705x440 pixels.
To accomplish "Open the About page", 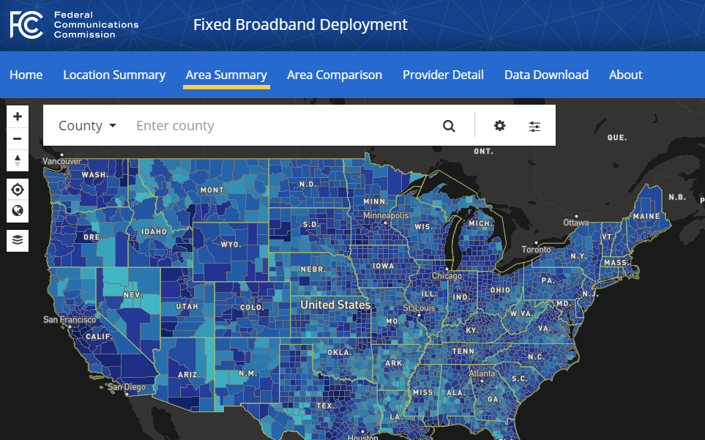I will [625, 75].
